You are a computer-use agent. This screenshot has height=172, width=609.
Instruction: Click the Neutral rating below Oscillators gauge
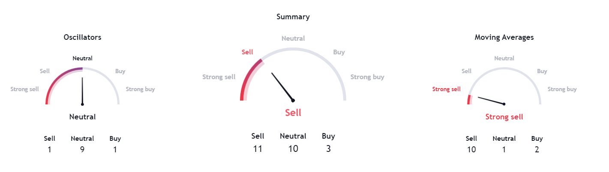coord(82,117)
